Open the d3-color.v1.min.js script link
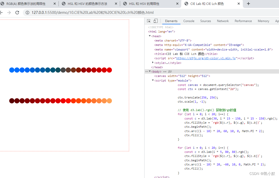This screenshot has height=178, width=279. 206,58
